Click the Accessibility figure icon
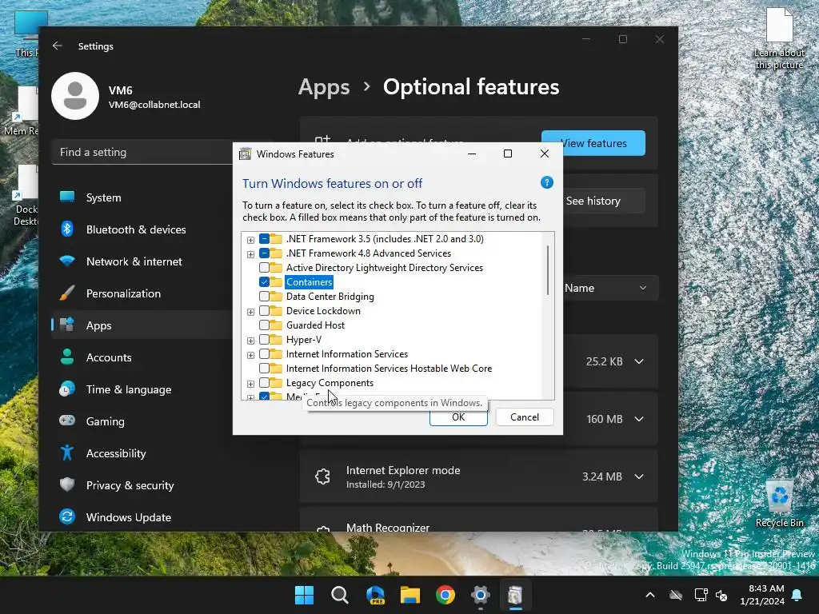Viewport: 819px width, 614px height. (67, 453)
